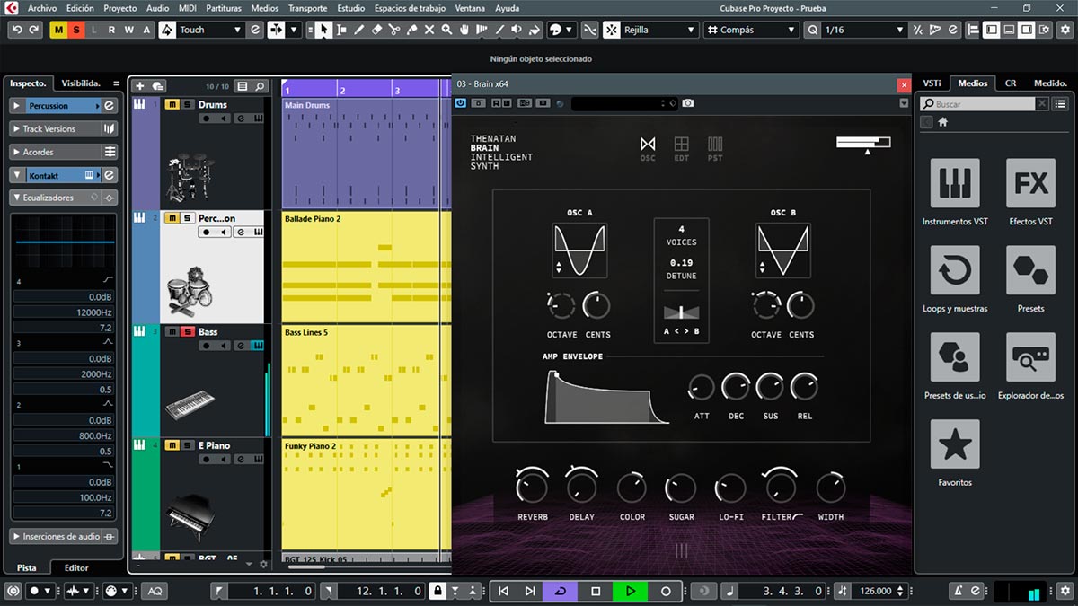Image resolution: width=1078 pixels, height=606 pixels.
Task: Click the add track plus icon
Action: point(139,86)
